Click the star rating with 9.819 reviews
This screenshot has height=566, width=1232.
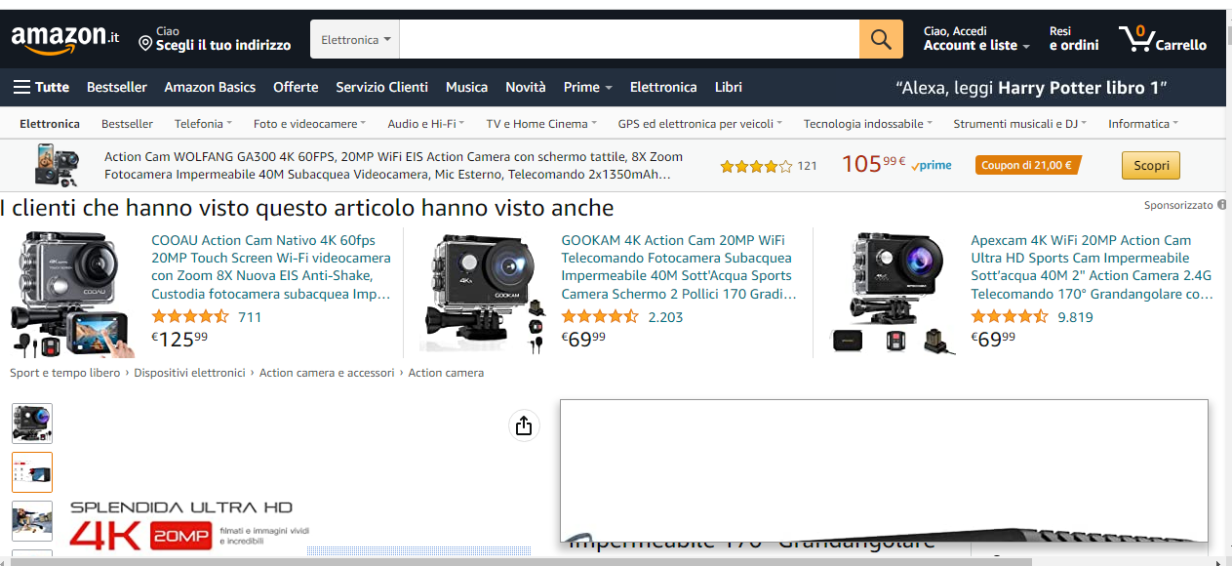pyautogui.click(x=1010, y=316)
